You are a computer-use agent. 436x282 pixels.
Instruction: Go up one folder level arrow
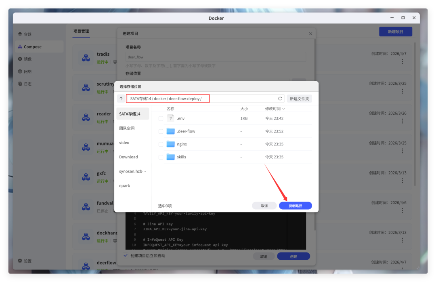[x=121, y=99]
